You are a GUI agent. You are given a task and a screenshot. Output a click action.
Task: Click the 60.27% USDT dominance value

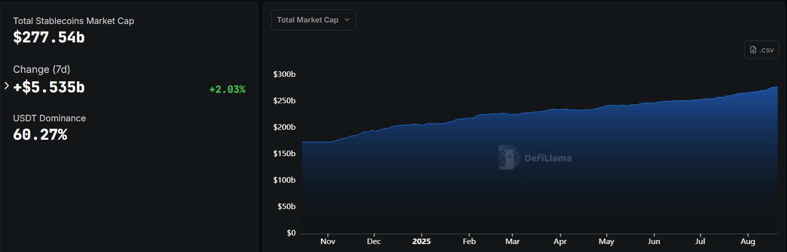pos(40,135)
